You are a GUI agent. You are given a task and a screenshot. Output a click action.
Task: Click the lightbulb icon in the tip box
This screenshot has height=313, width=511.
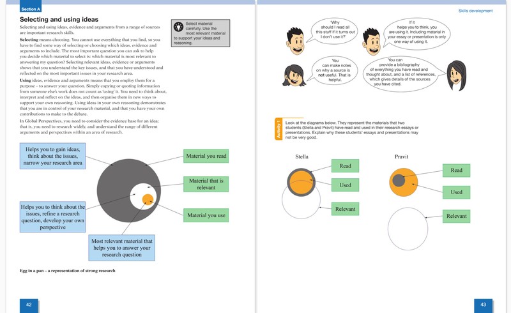(178, 27)
